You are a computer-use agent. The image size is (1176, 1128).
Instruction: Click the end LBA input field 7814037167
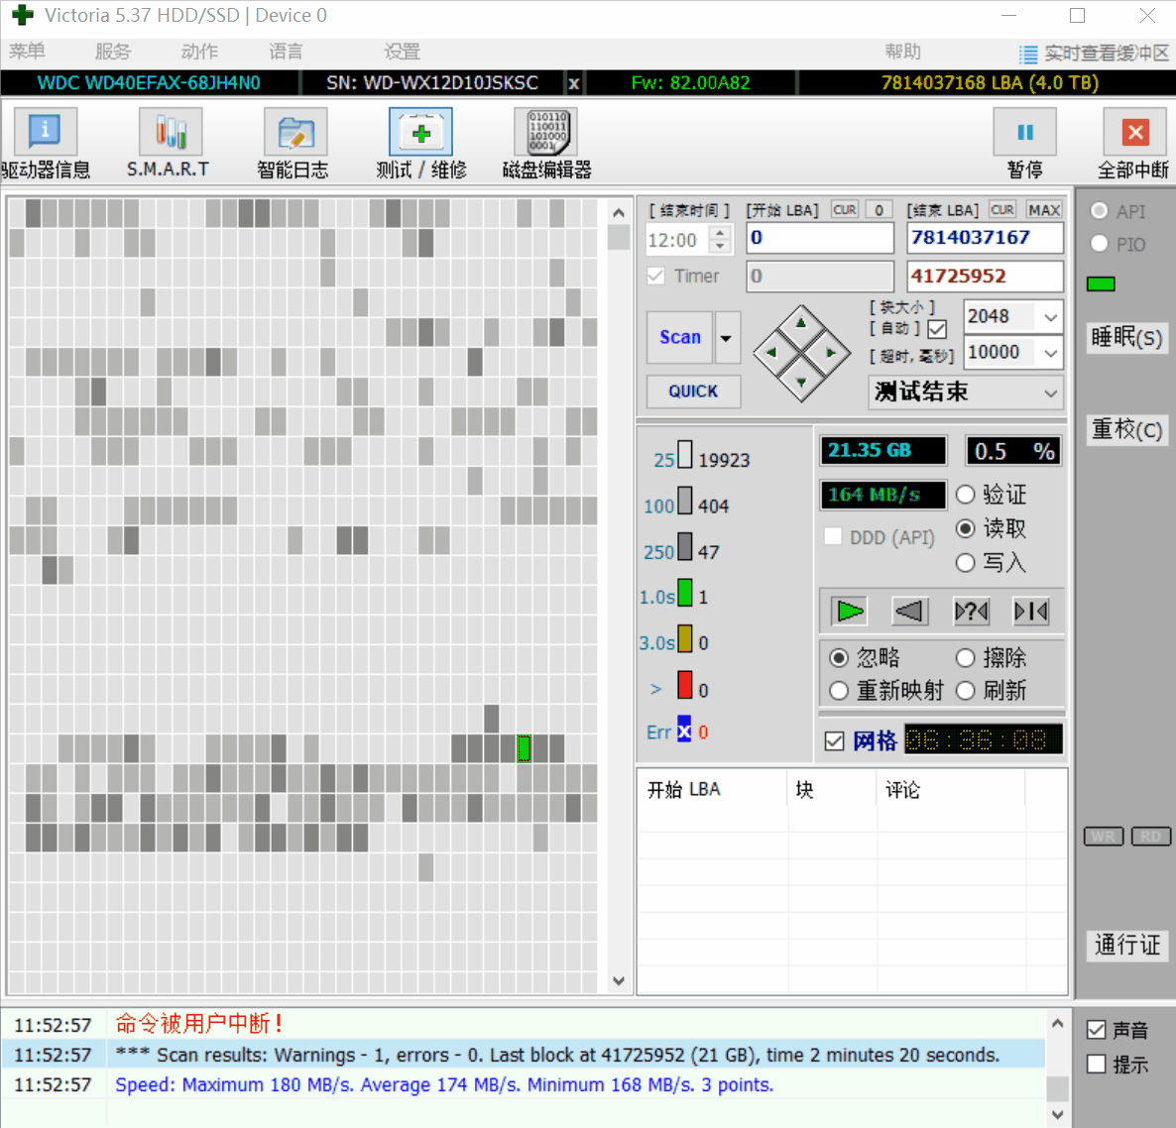tap(984, 238)
